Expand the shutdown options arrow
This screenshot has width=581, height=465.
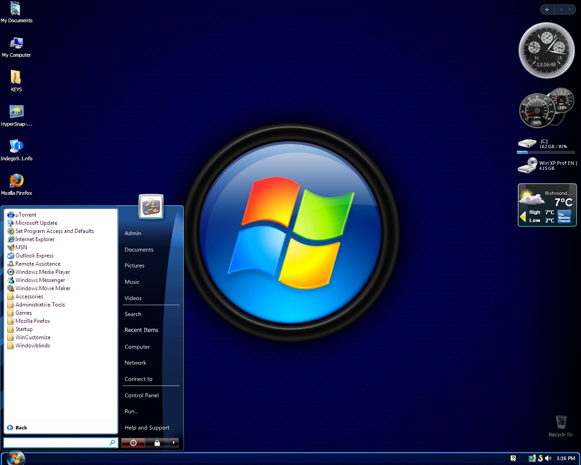(174, 443)
